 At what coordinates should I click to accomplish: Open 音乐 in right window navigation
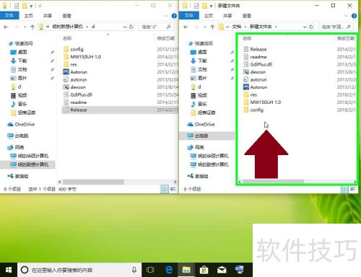(199, 104)
